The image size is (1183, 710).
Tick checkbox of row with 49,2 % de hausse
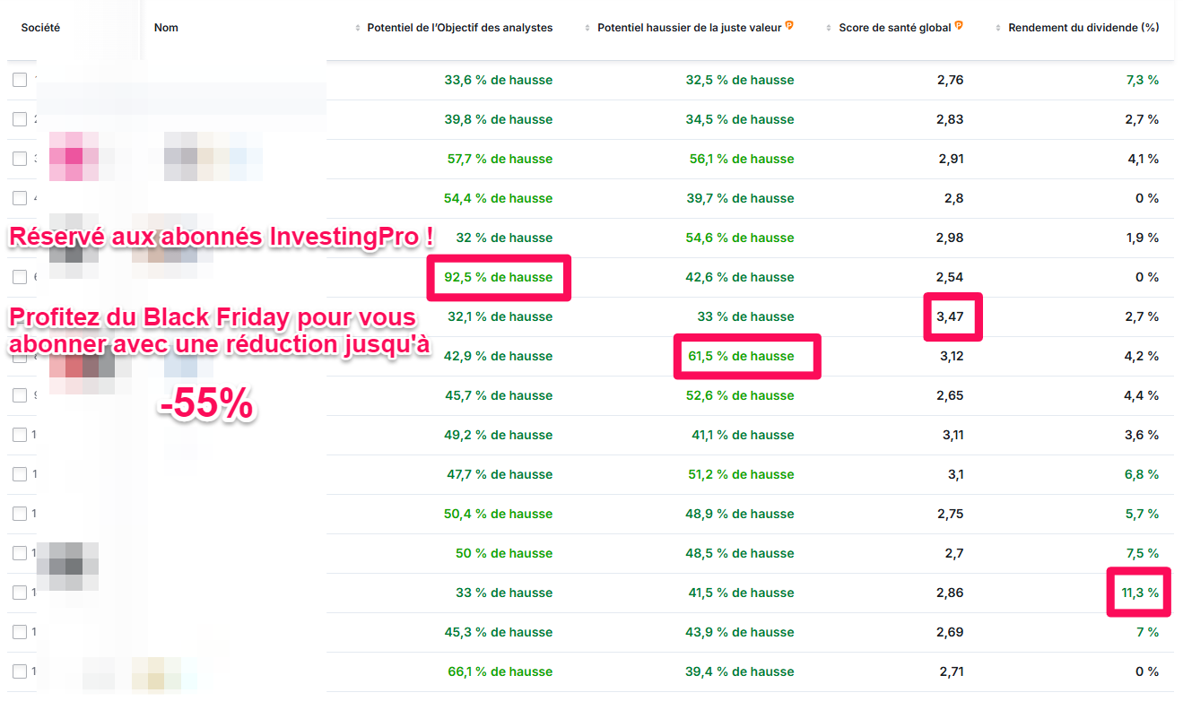[x=20, y=435]
